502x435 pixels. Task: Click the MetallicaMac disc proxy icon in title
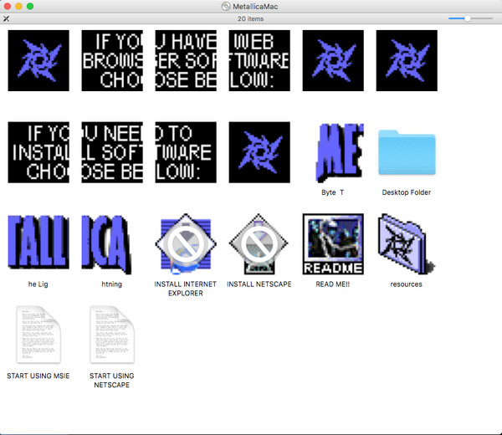coord(226,7)
